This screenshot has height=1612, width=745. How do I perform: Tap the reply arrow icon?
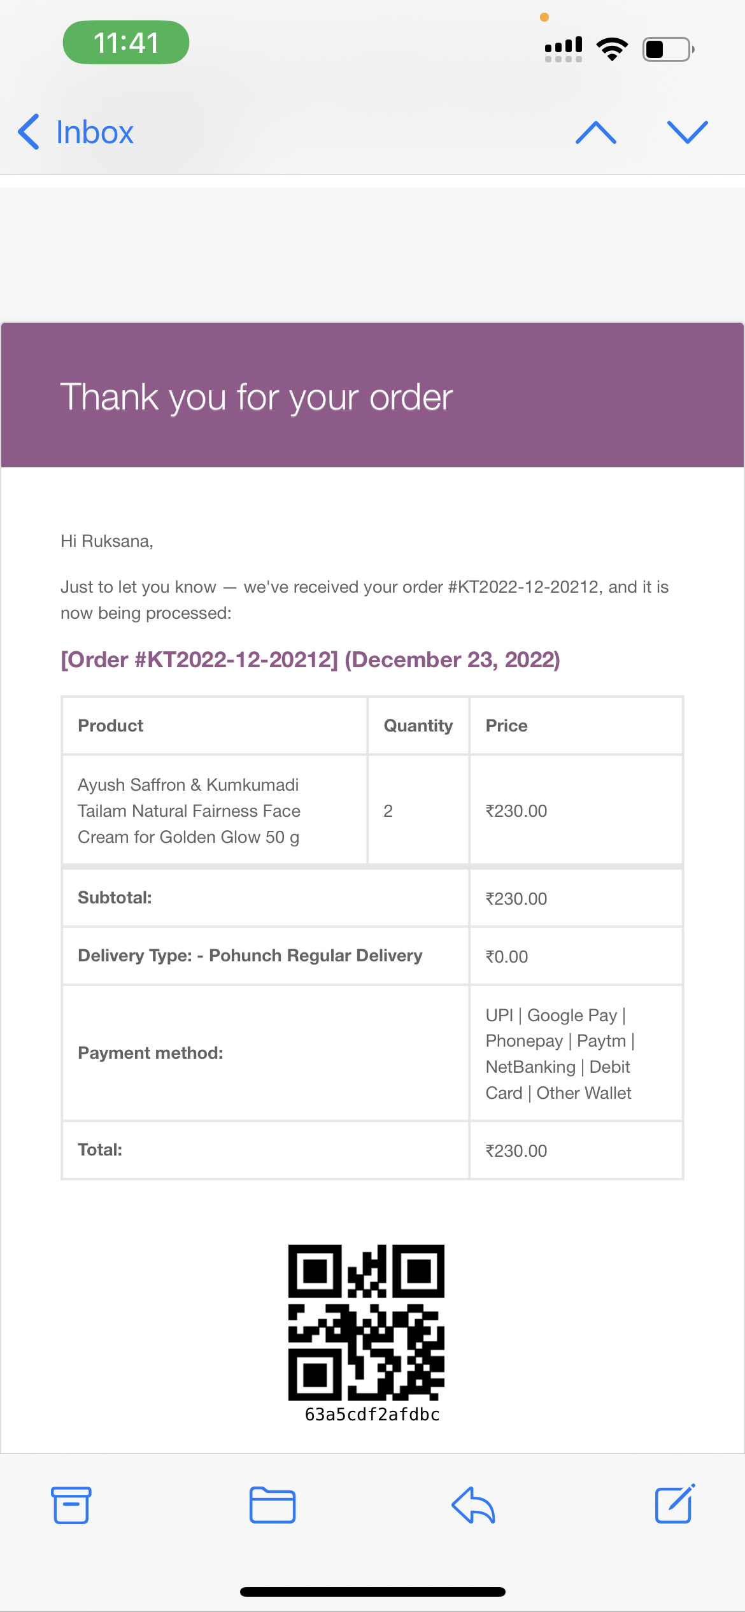pos(473,1505)
